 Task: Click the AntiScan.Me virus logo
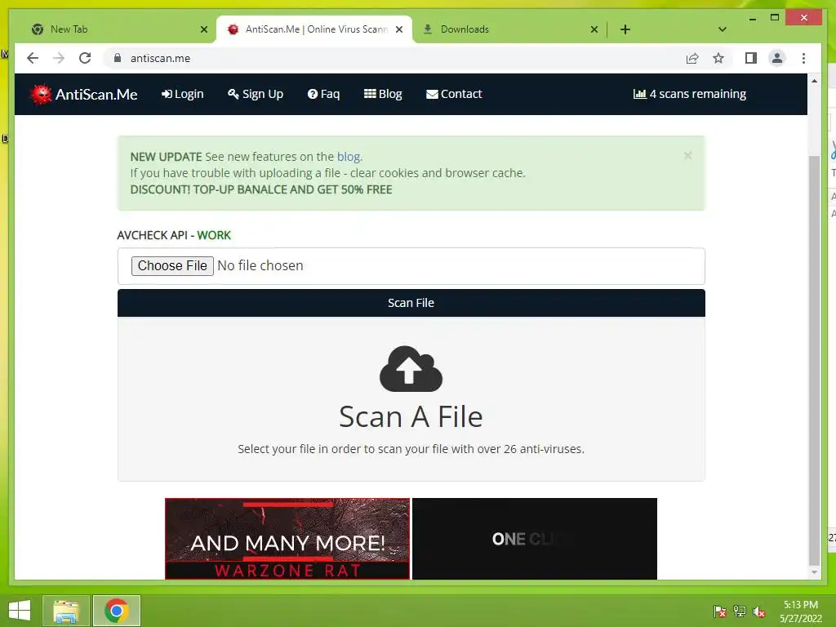tap(41, 95)
